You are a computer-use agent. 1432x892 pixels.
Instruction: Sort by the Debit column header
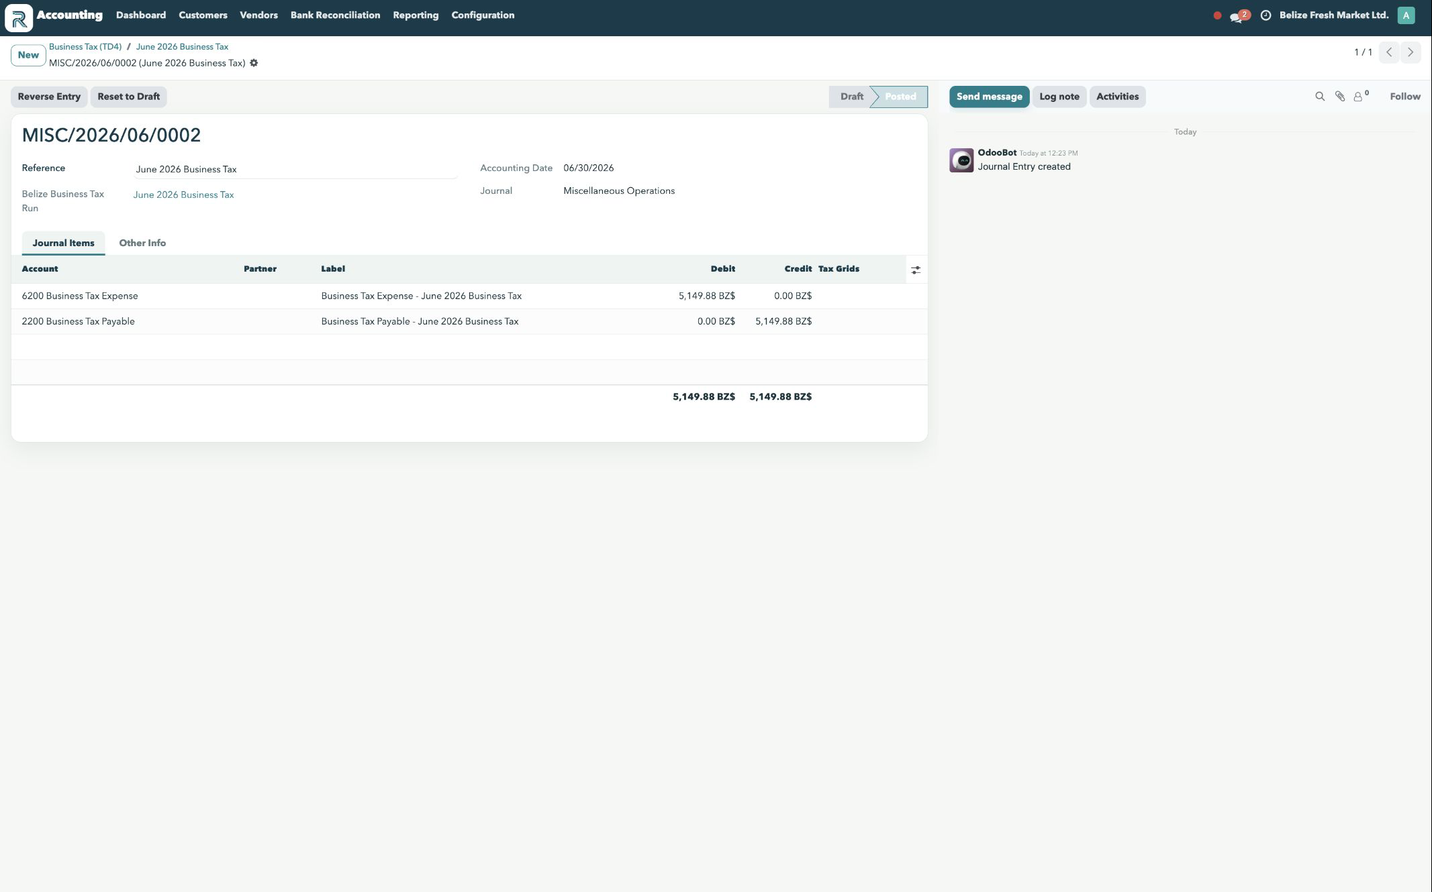[723, 269]
